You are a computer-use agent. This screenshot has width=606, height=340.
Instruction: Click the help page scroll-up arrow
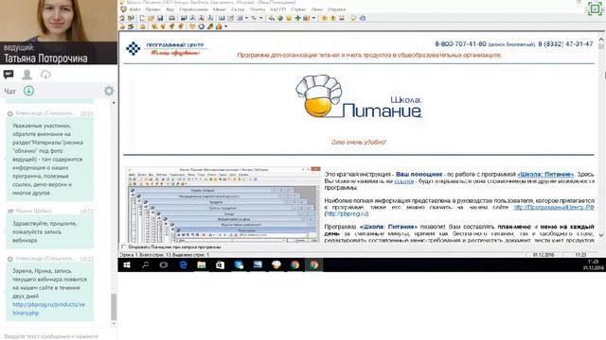pyautogui.click(x=601, y=40)
